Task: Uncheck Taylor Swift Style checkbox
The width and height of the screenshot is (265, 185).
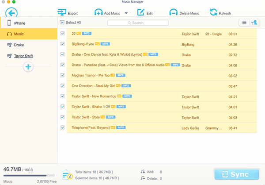Action: click(63, 117)
